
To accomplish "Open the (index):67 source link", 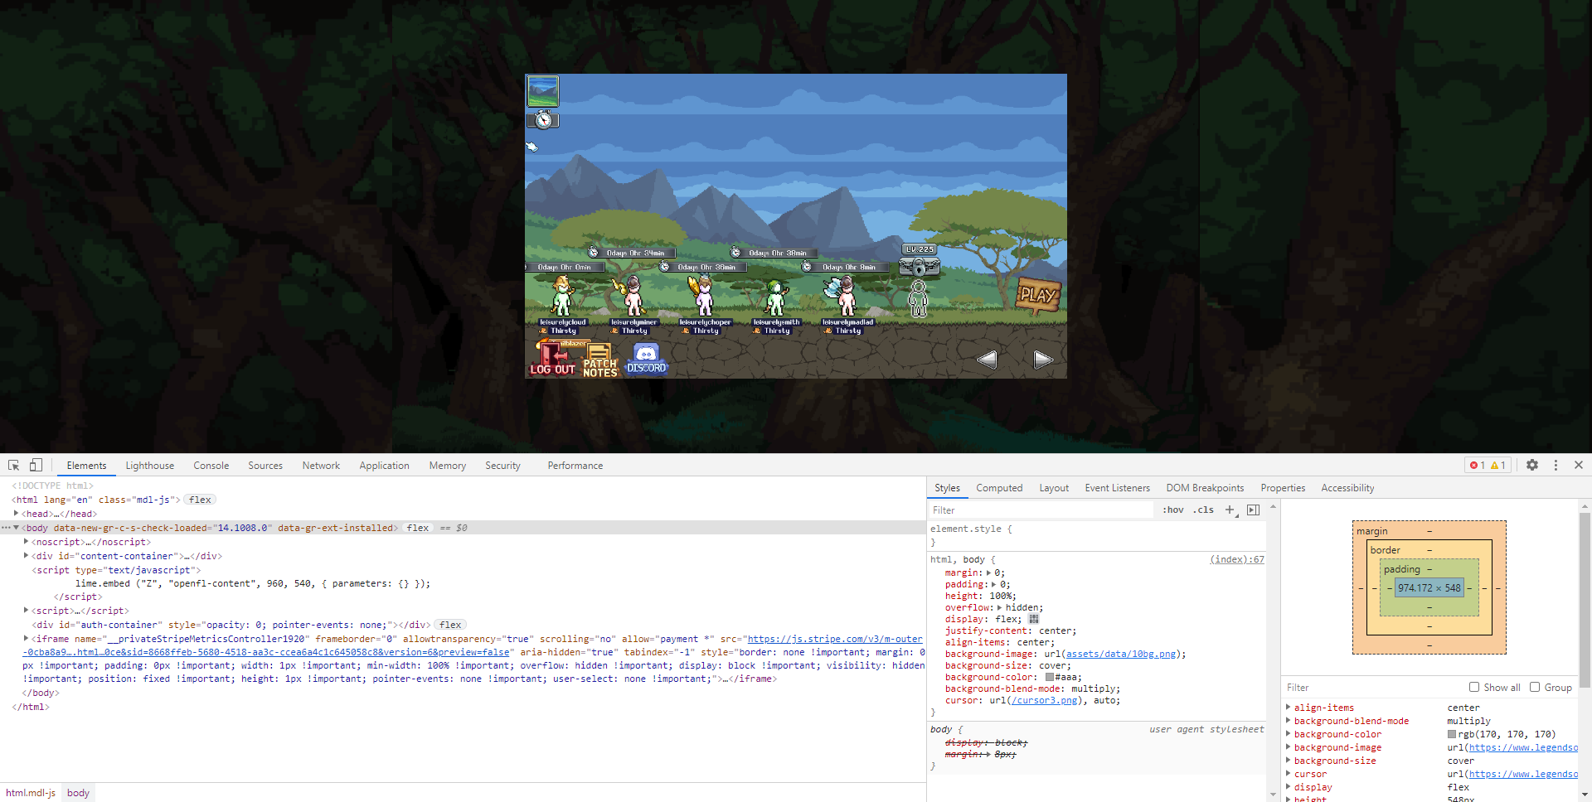I will 1237,559.
